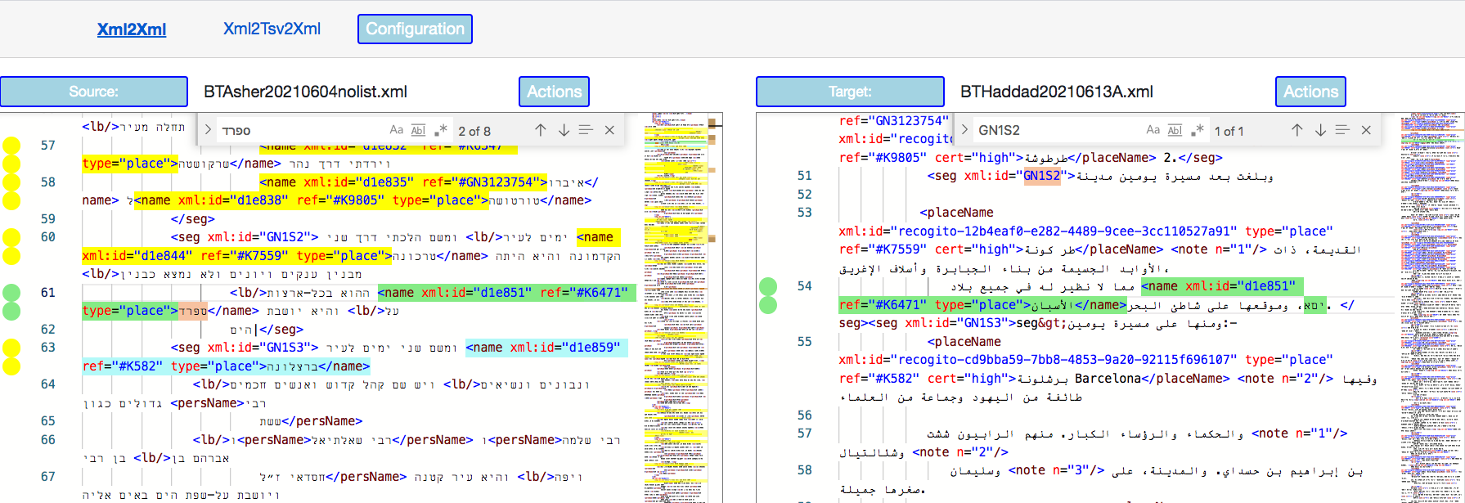1465x503 pixels.
Task: Toggle Find in Selection in Target pane
Action: [x=1342, y=130]
